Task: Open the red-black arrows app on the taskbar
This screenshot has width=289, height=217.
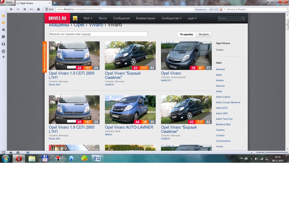Action: (x=58, y=159)
